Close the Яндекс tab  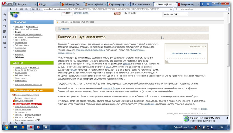click(59, 4)
